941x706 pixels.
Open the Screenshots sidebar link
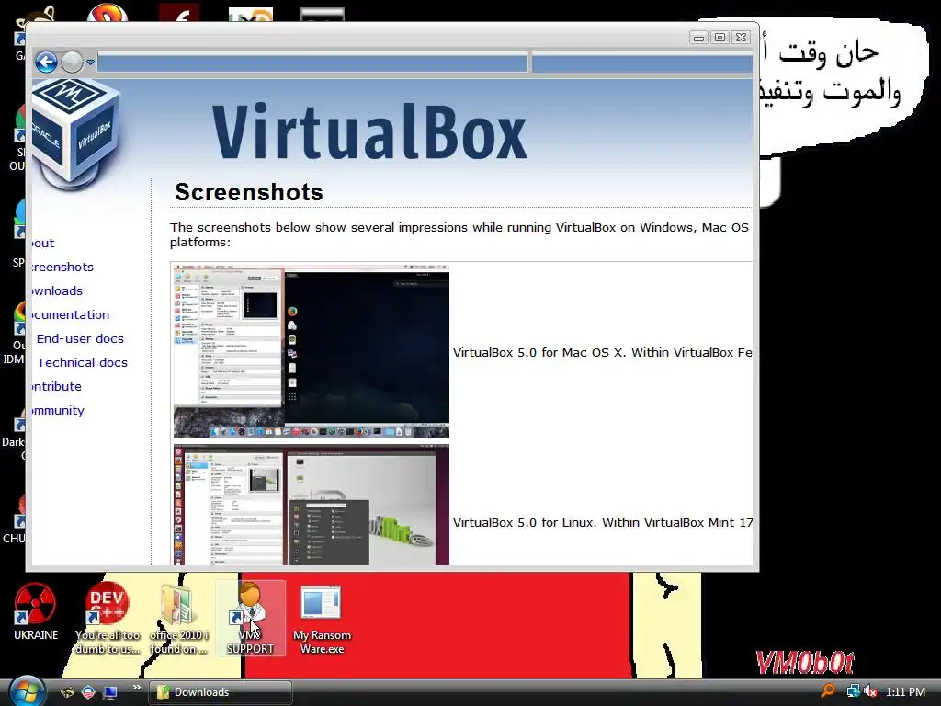62,267
